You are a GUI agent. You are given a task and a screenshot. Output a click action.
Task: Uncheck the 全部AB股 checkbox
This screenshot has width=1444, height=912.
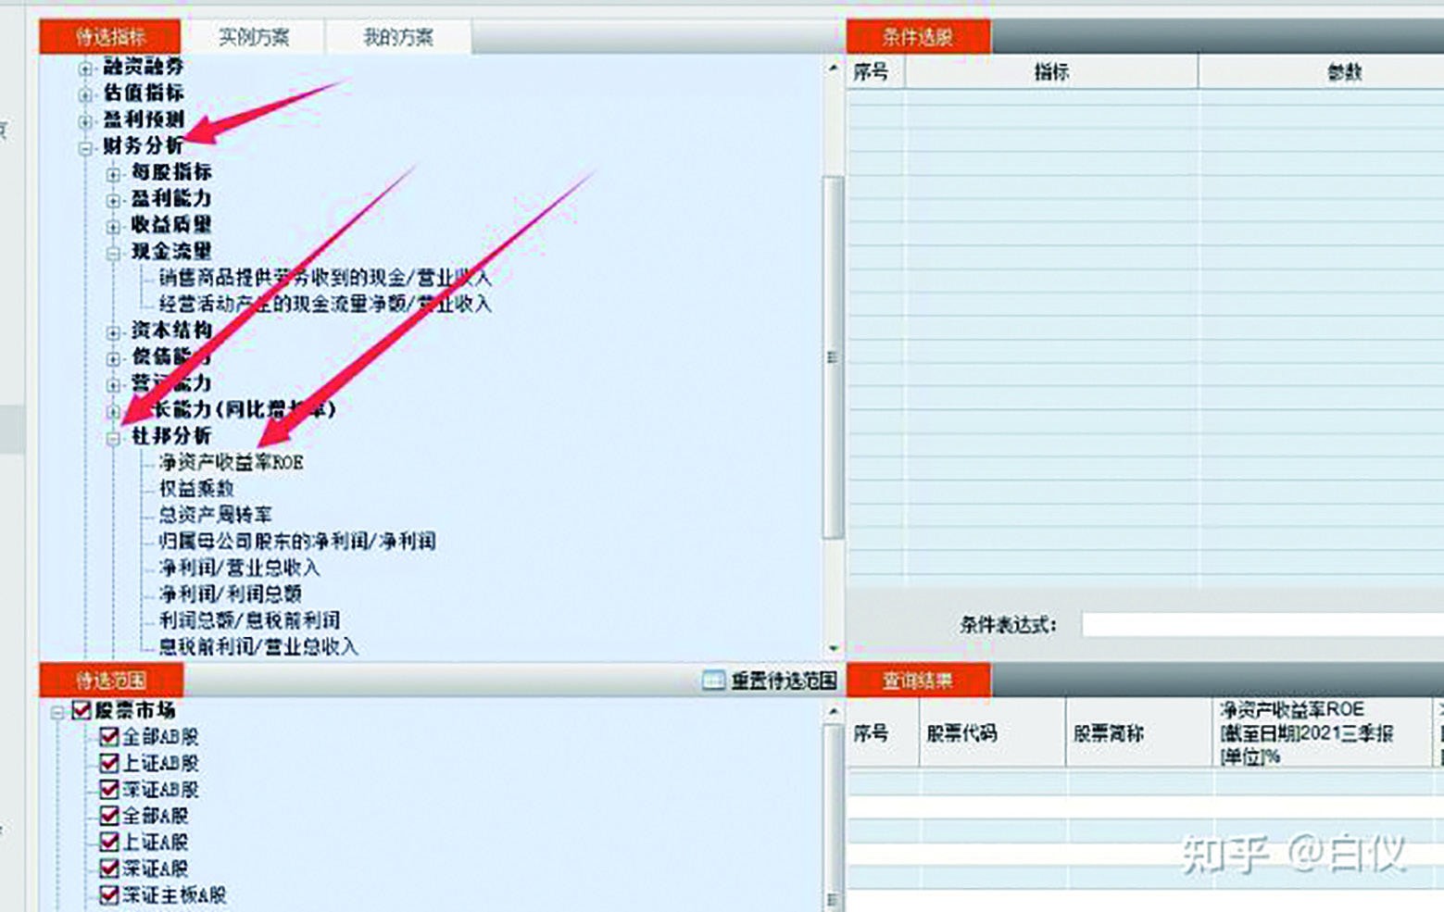click(109, 737)
